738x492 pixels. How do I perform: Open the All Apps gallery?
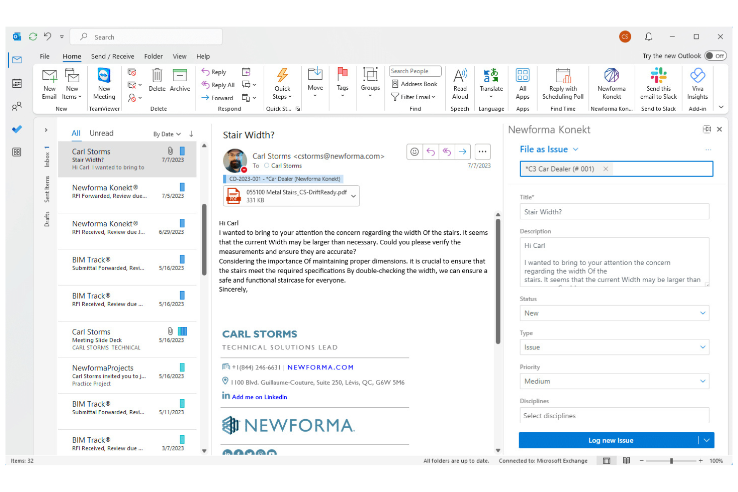point(523,84)
